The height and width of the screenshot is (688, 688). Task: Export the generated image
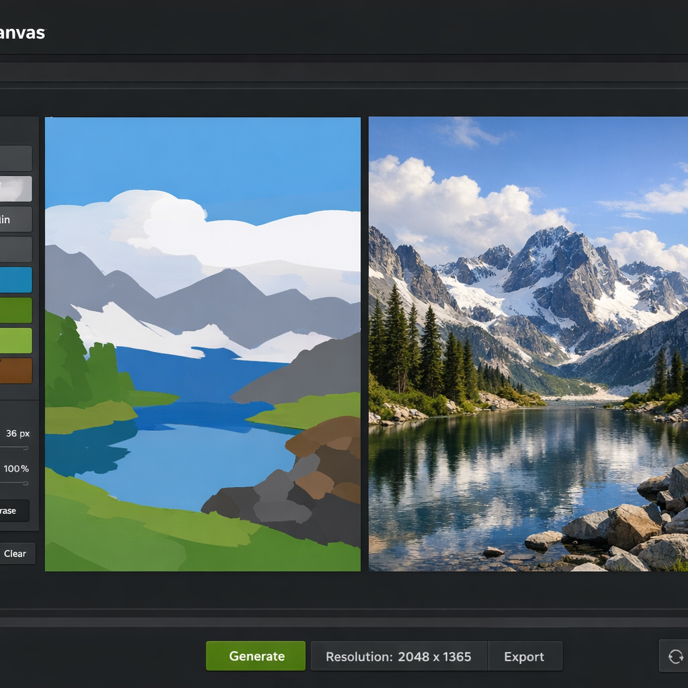coord(525,656)
